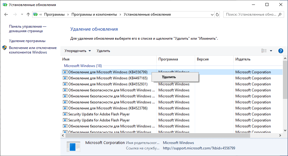Select the update KB4497165 row
The width and height of the screenshot is (288, 156).
[x=172, y=78]
